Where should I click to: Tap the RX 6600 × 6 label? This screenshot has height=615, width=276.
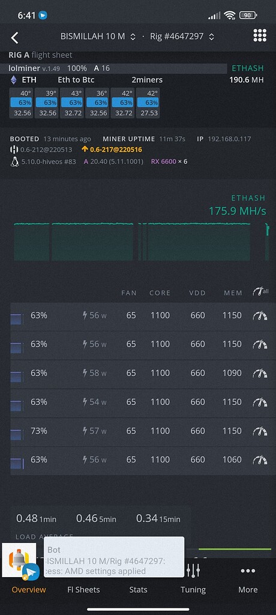[x=169, y=162]
